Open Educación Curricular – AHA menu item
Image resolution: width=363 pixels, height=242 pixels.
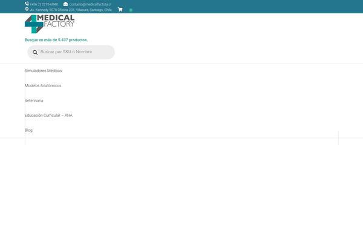click(x=48, y=115)
